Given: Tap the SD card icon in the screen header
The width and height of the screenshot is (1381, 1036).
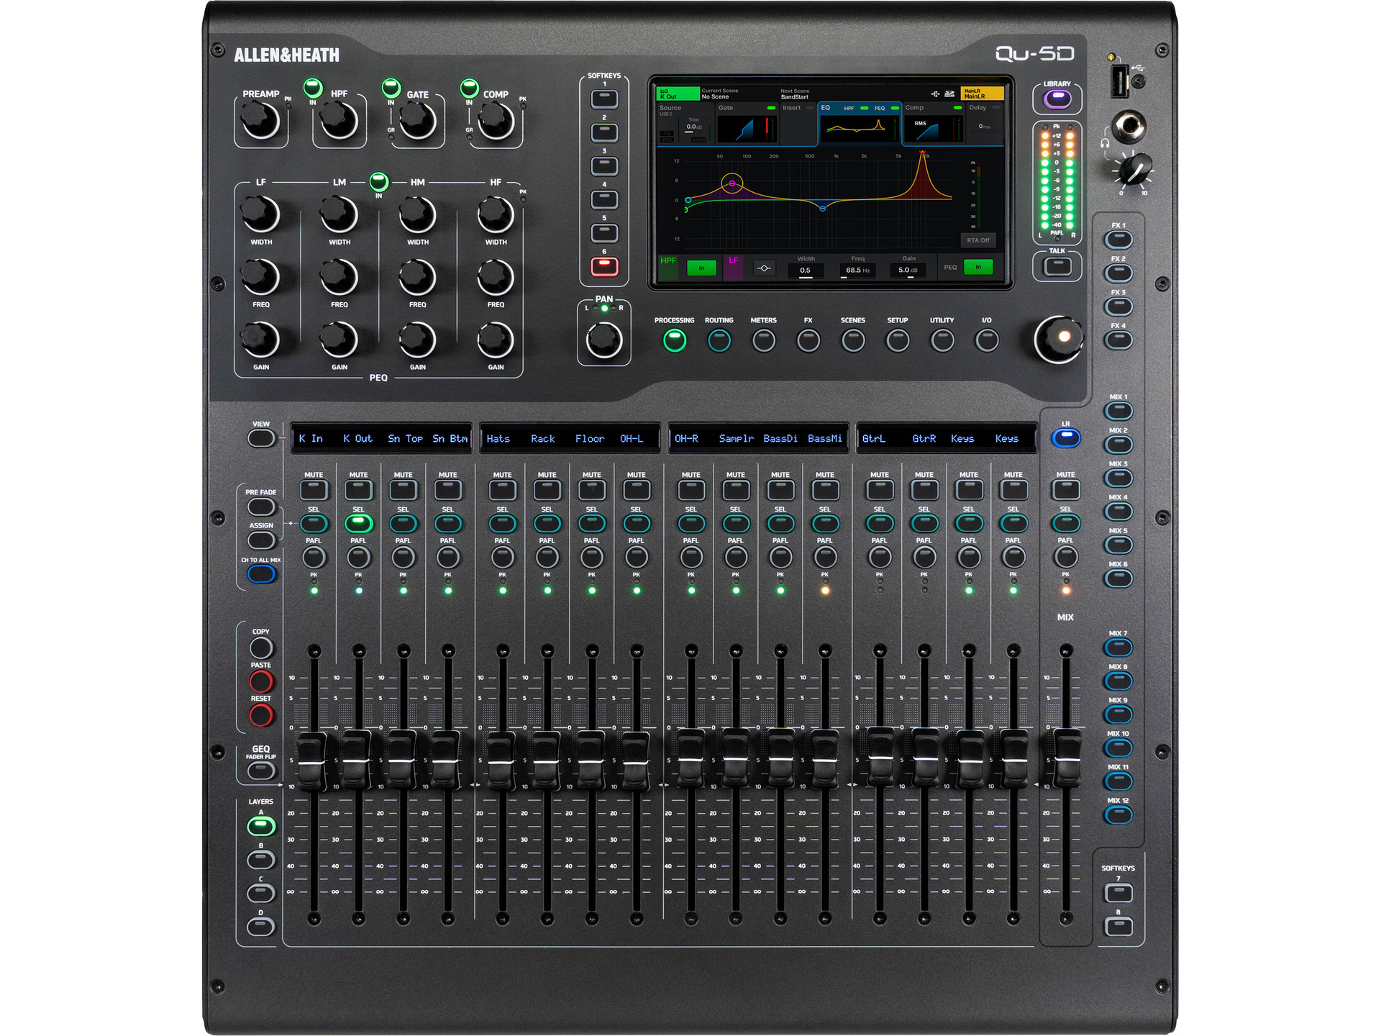Looking at the screenshot, I should point(949,94).
